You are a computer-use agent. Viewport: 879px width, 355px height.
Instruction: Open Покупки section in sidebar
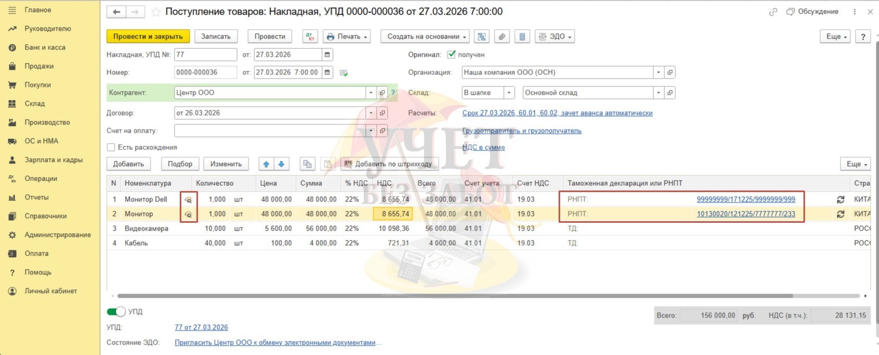38,85
